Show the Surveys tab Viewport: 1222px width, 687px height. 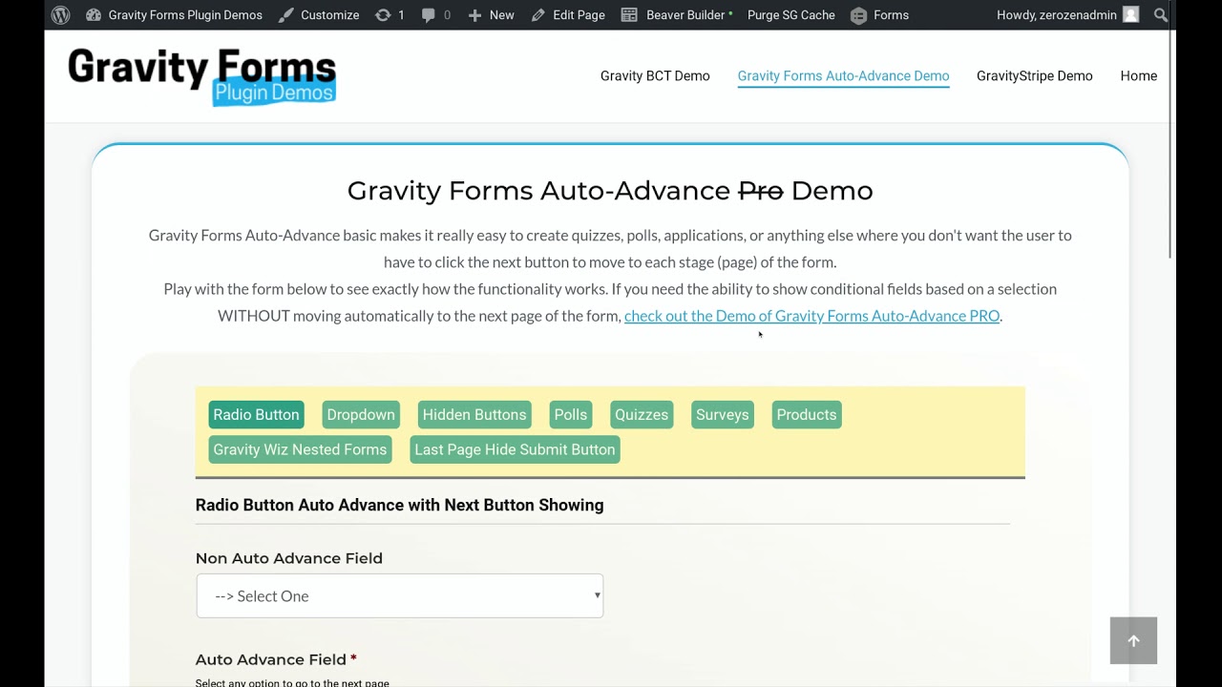[723, 415]
